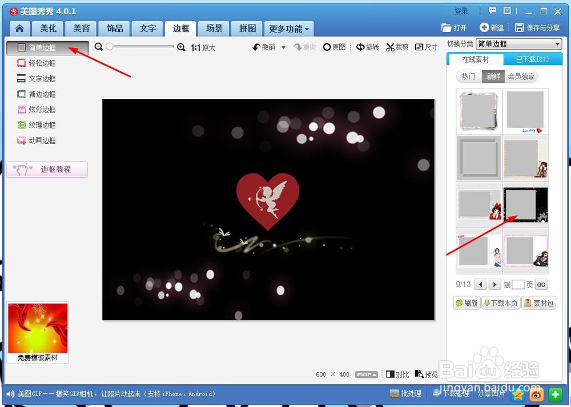Set view to 1:1 原大

tap(203, 48)
